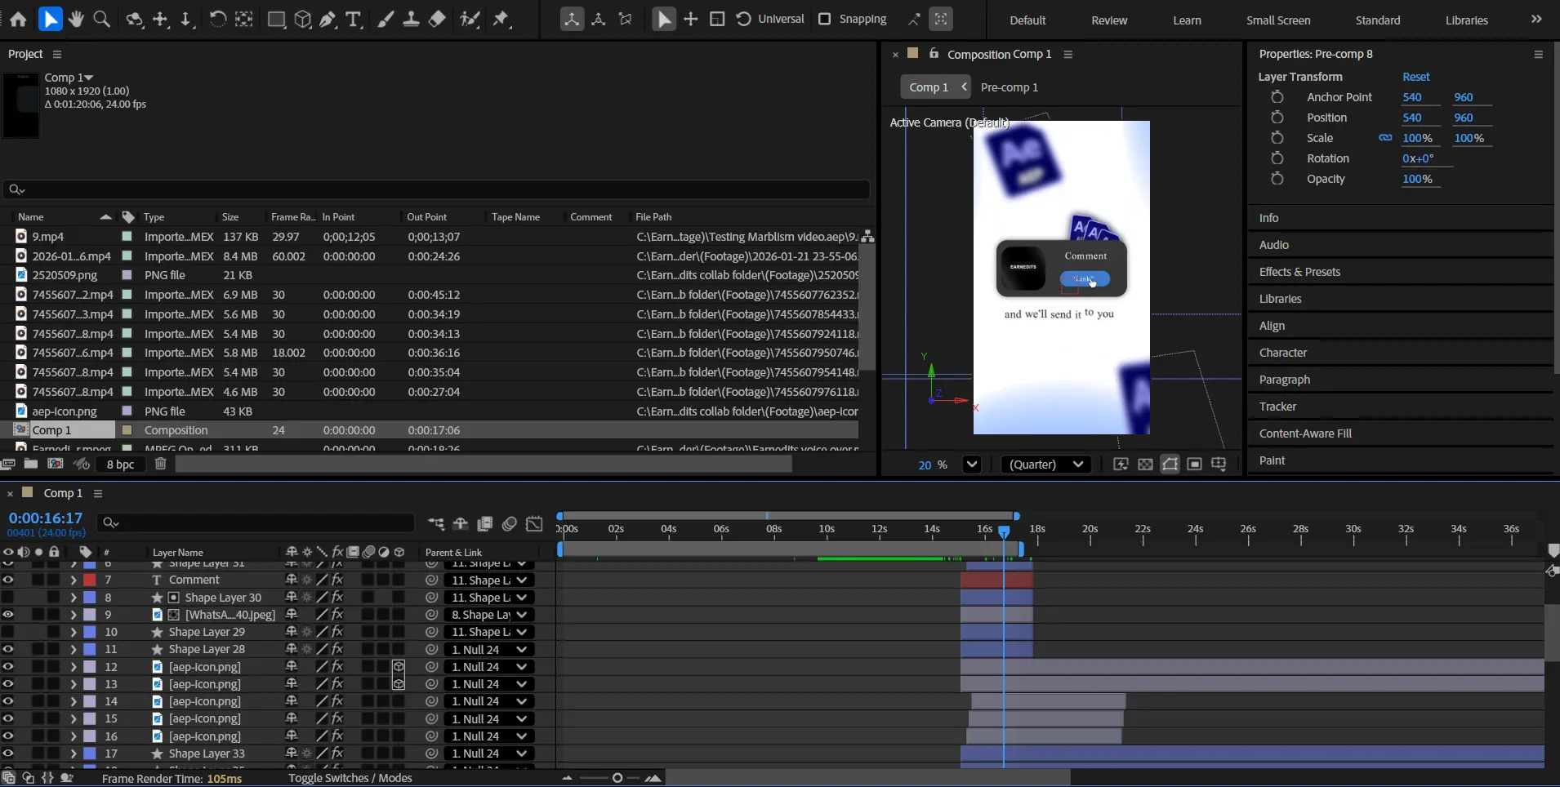Open the Graph Editor in timeline
Screen dimensions: 1560x787
(534, 524)
